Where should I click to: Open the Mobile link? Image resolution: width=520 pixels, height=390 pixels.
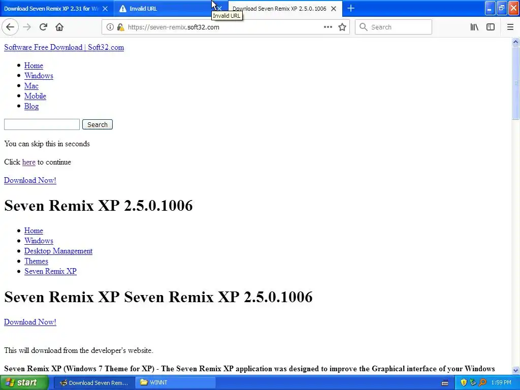(35, 96)
